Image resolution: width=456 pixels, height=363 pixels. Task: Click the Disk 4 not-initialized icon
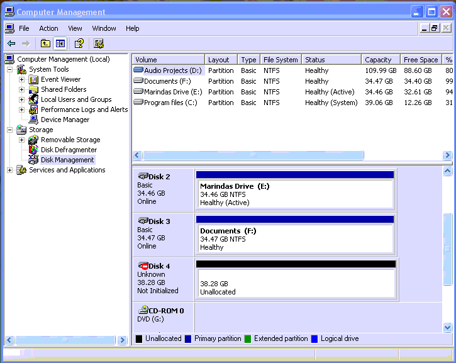pos(143,265)
